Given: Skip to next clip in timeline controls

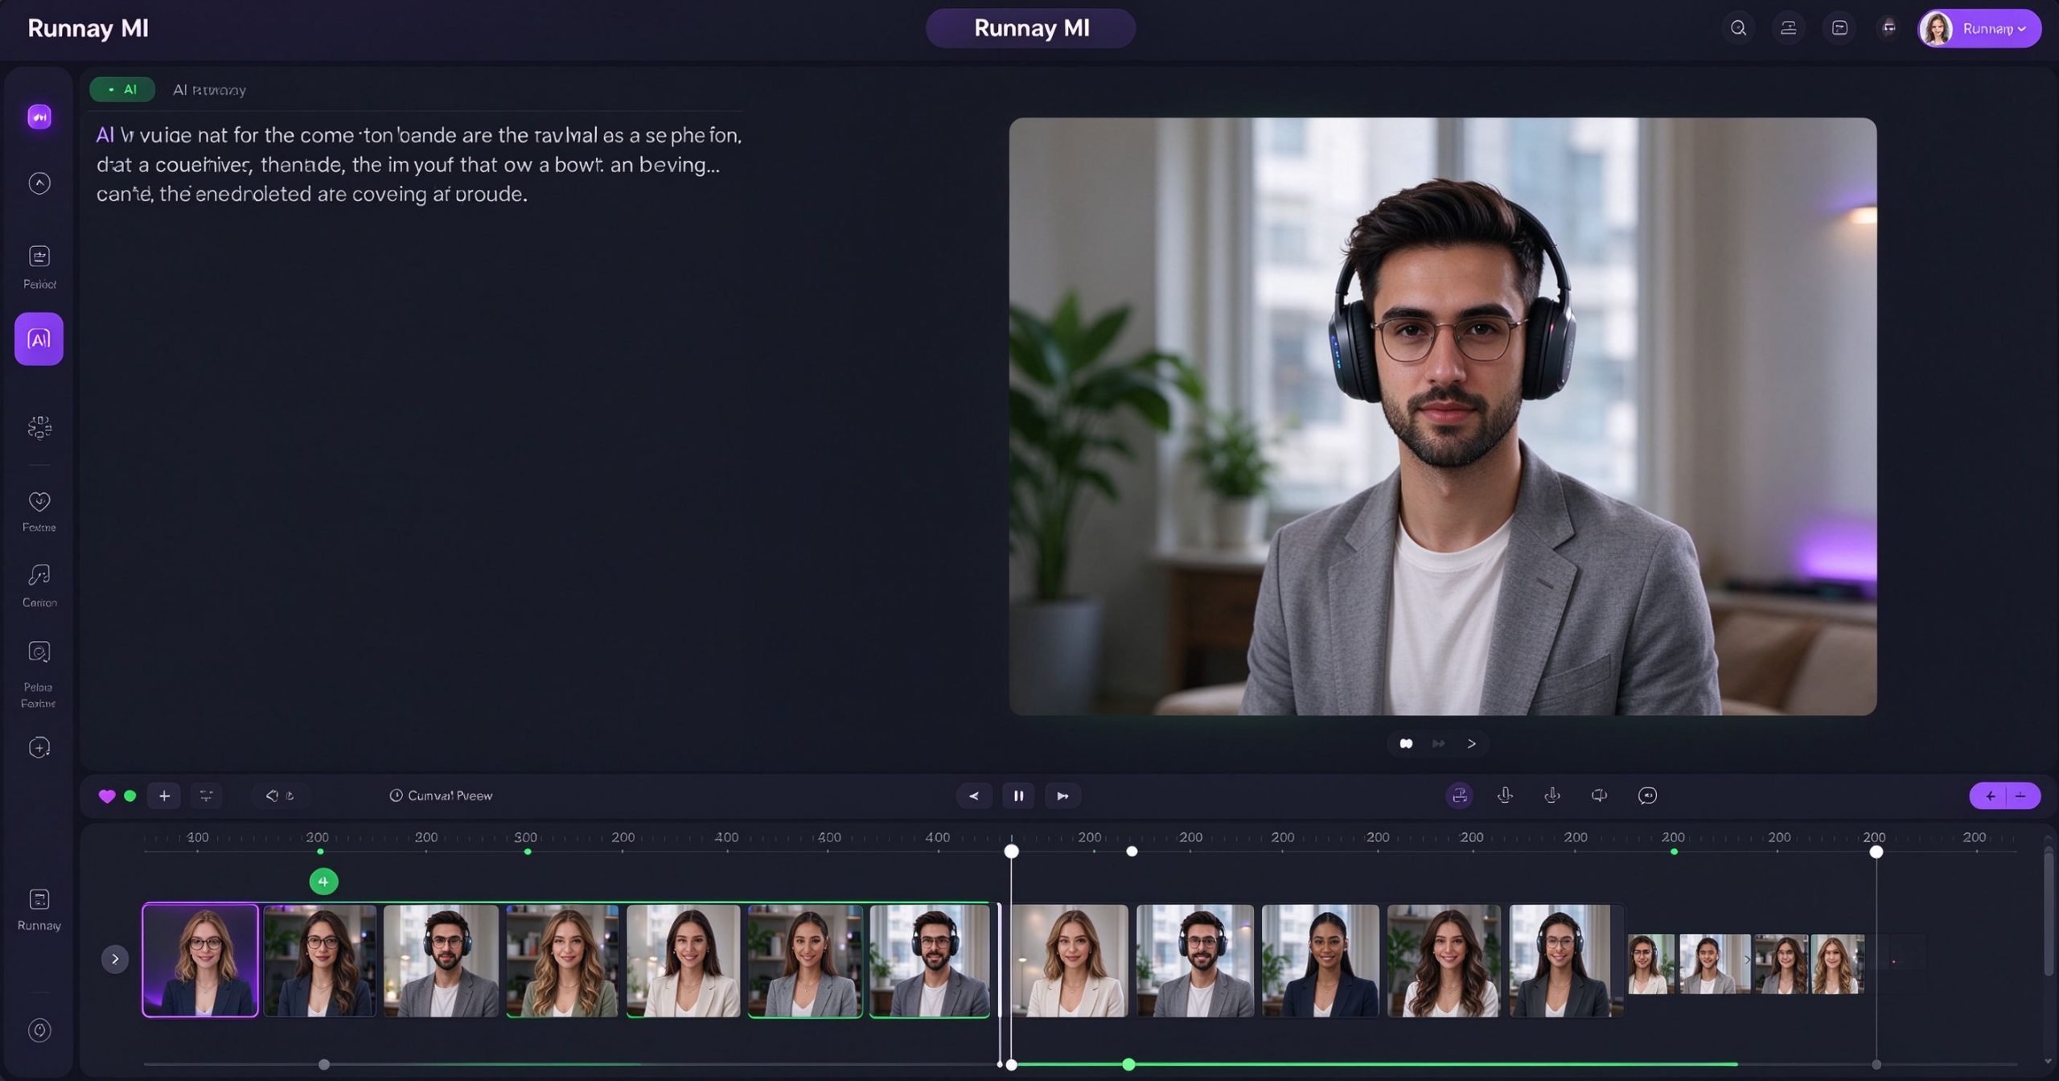Looking at the screenshot, I should tap(1062, 795).
